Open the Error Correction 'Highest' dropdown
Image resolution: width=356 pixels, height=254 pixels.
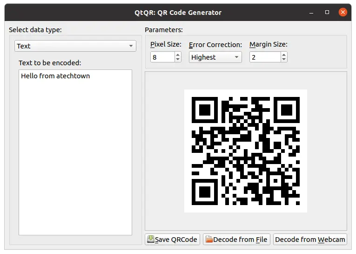pyautogui.click(x=215, y=57)
